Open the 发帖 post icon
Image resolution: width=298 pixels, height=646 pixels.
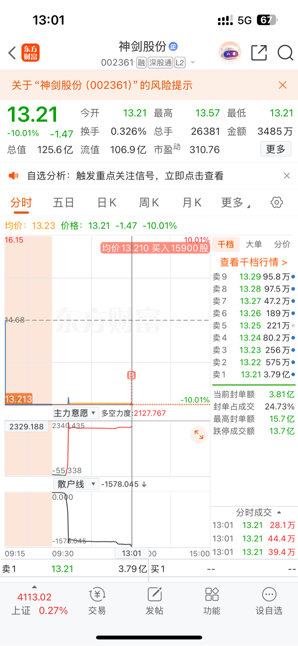[154, 601]
